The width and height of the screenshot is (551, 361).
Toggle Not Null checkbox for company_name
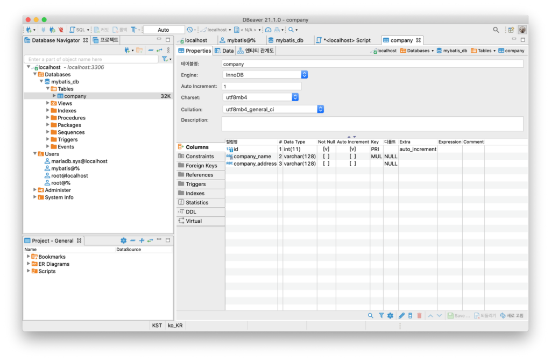pos(326,157)
